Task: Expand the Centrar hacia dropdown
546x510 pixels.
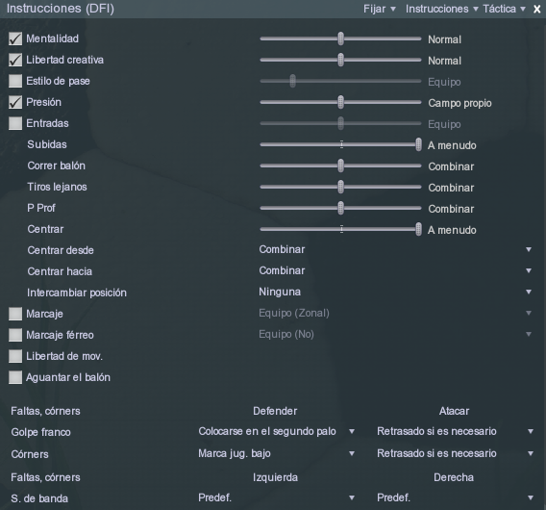Action: [395, 270]
